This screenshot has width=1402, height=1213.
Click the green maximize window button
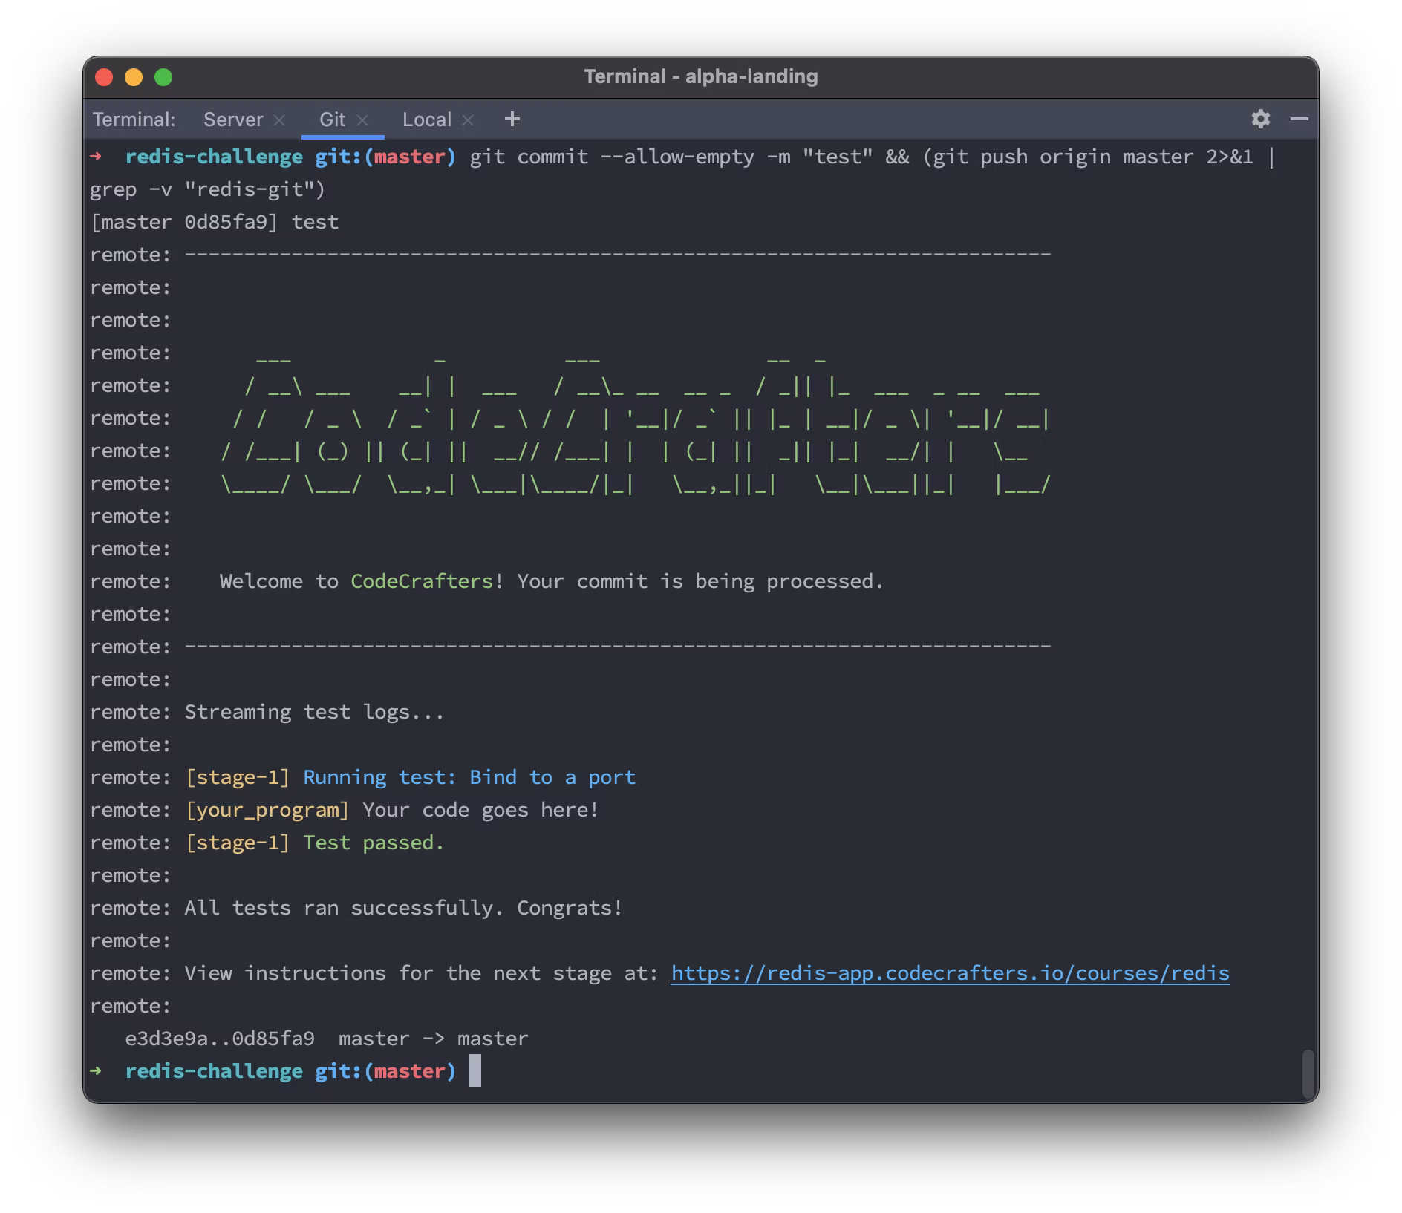163,77
